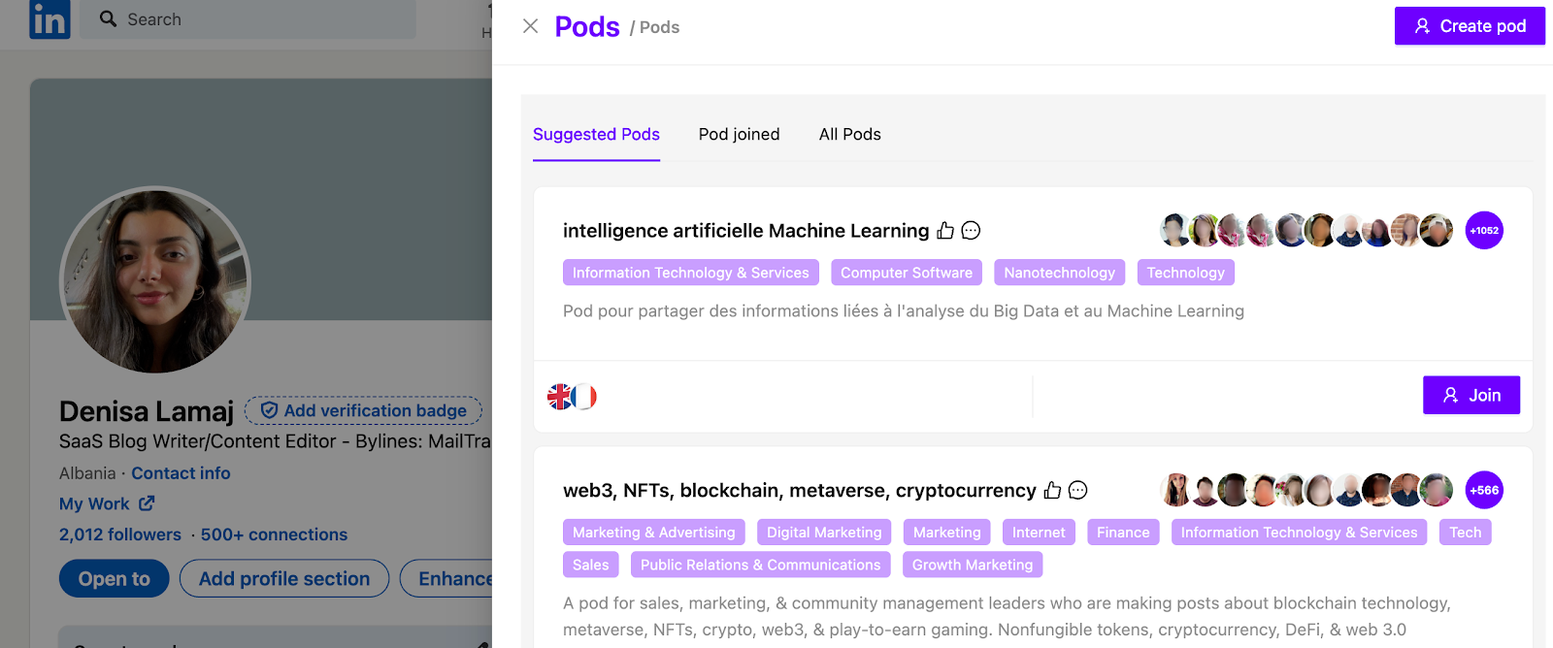Toggle the French flag language filter

click(x=584, y=396)
